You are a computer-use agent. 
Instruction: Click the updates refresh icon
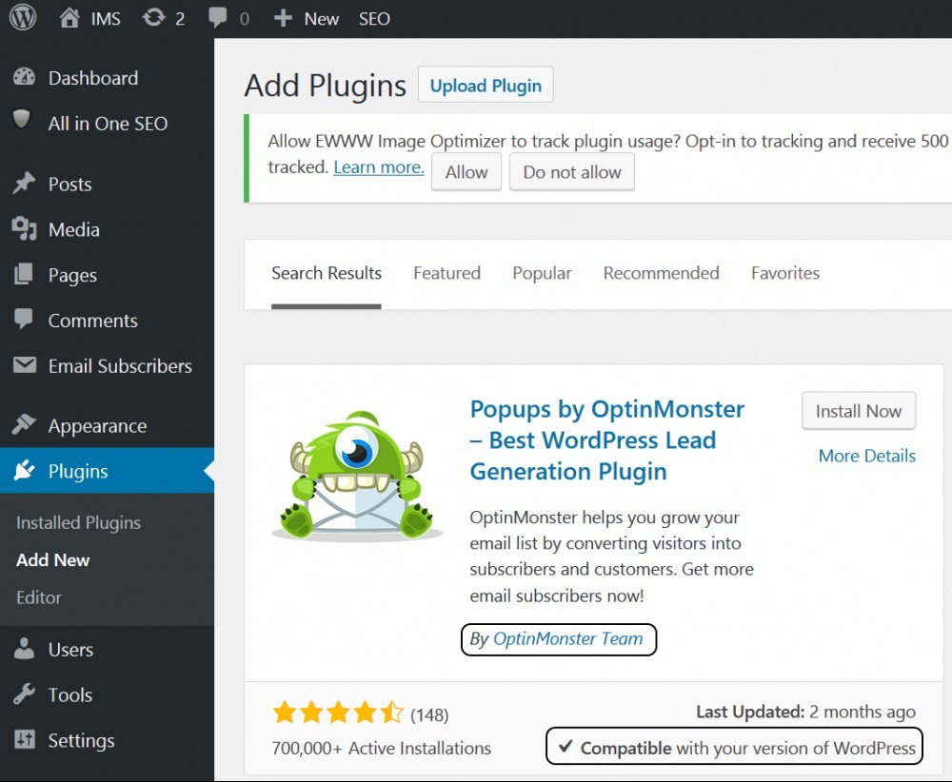tap(153, 17)
